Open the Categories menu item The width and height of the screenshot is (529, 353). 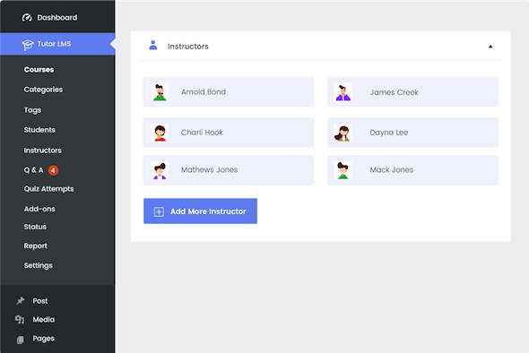pos(43,90)
